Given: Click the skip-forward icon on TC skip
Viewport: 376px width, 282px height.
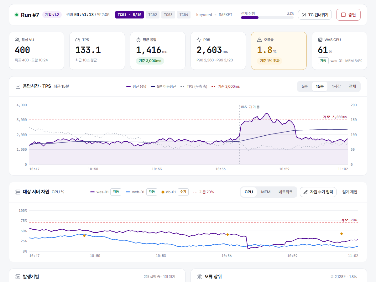Looking at the screenshot, I should tap(304, 15).
